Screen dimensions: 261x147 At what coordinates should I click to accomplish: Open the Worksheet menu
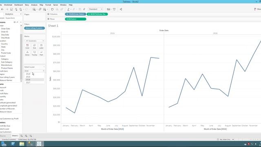coord(8,5)
